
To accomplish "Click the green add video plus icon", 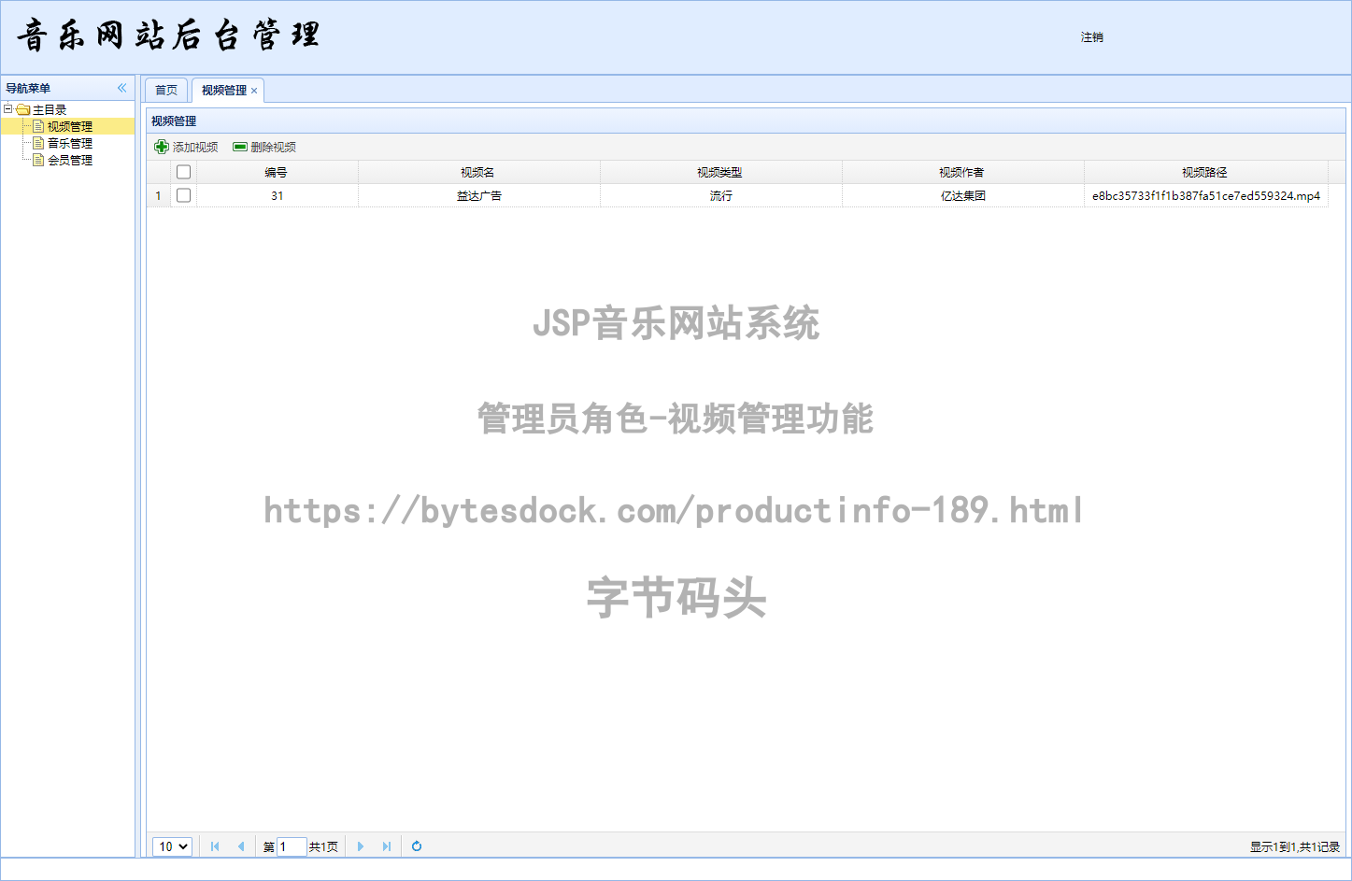I will pyautogui.click(x=162, y=147).
